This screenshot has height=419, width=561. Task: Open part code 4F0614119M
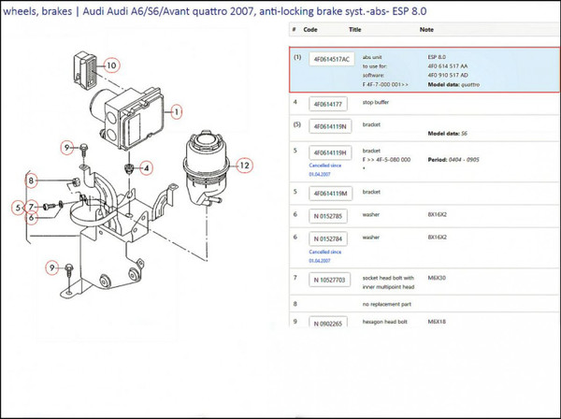[x=331, y=194]
